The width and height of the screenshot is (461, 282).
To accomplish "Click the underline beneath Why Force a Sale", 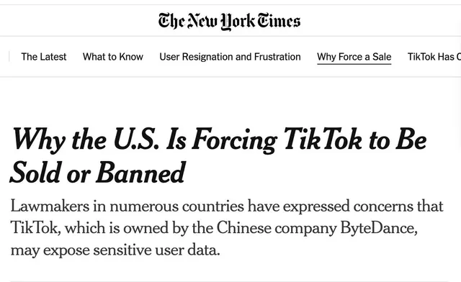I will (354, 63).
